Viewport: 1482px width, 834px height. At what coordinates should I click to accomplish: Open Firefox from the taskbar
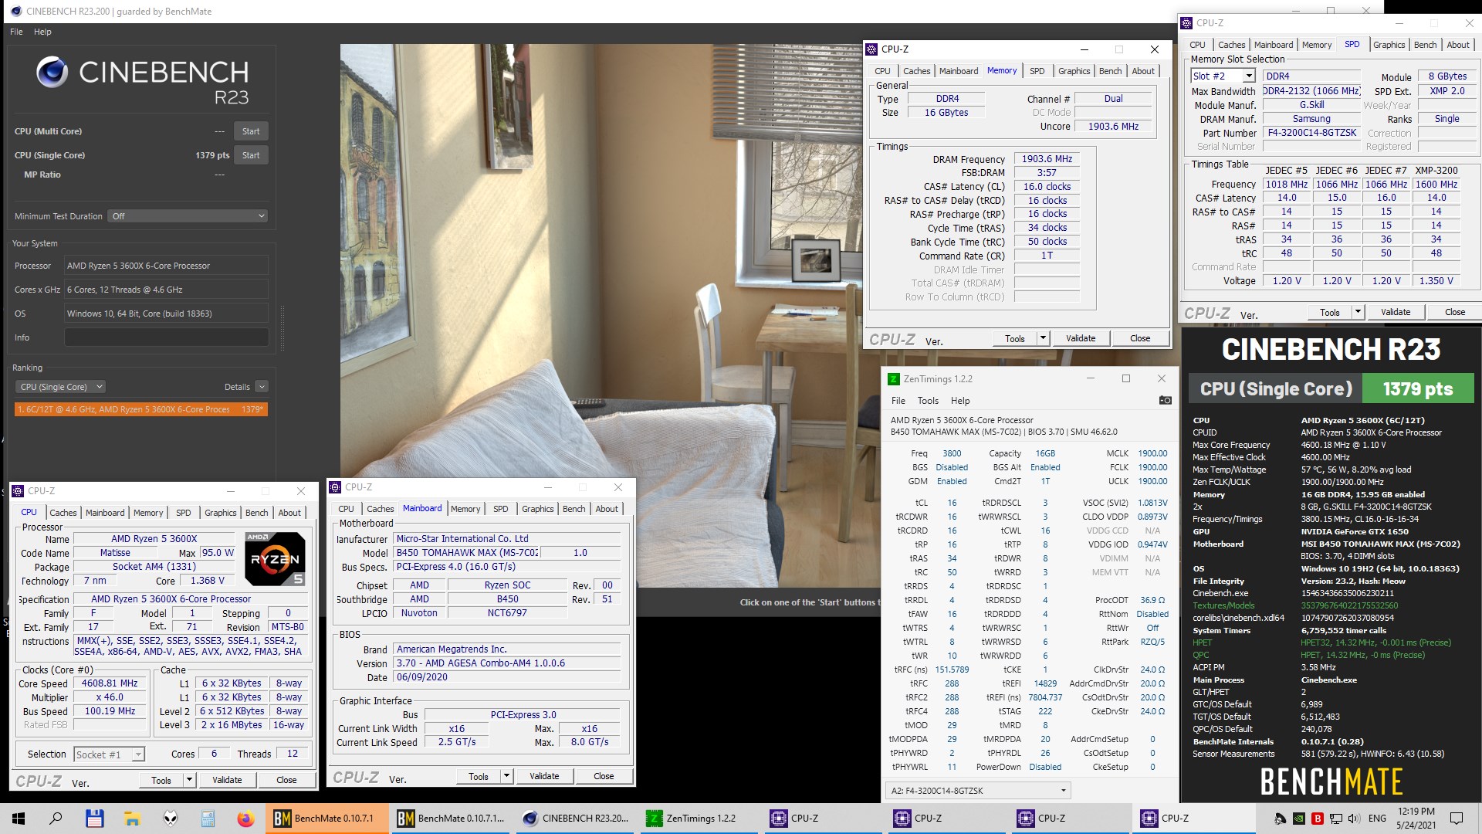point(247,818)
